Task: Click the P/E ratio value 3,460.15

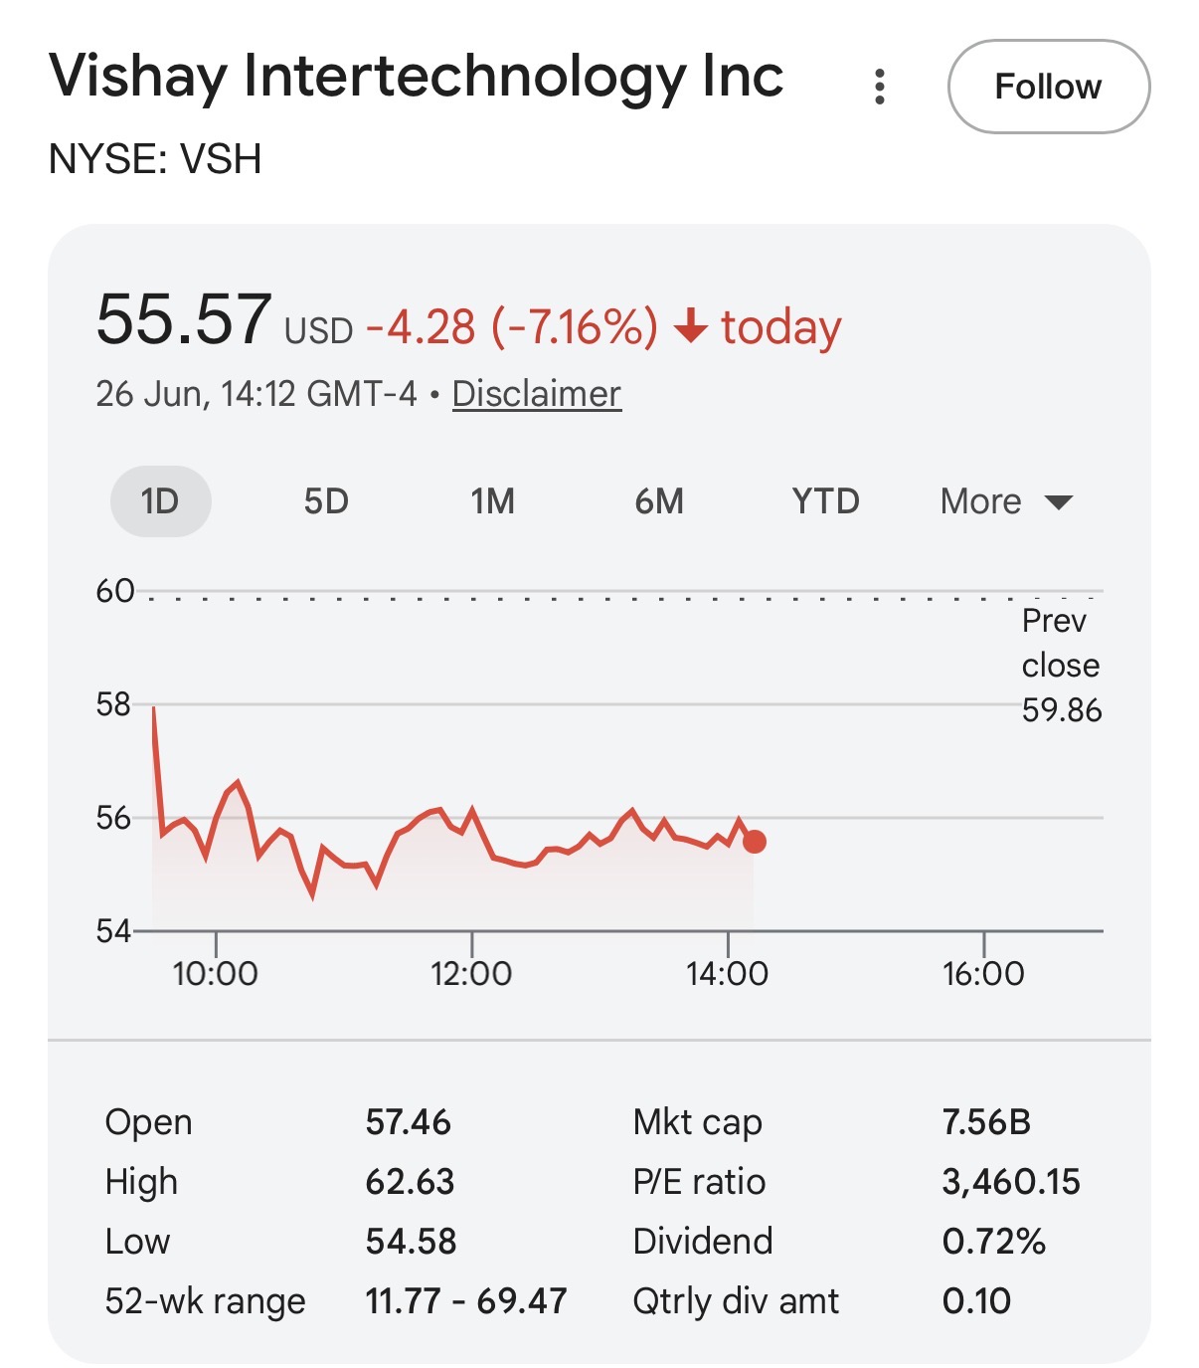Action: pyautogui.click(x=1011, y=1182)
